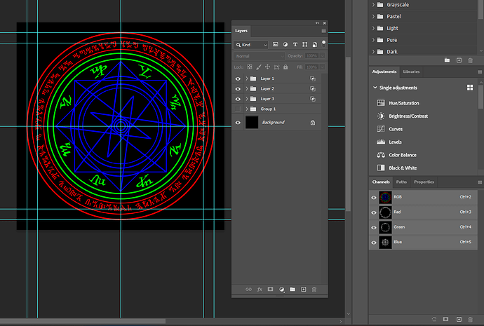Toggle Blue channel visibility
This screenshot has width=484, height=326.
coord(374,243)
